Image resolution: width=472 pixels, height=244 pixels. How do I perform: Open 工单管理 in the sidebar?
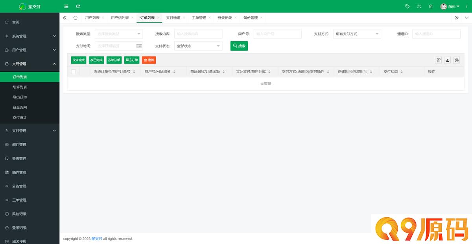pos(29,200)
